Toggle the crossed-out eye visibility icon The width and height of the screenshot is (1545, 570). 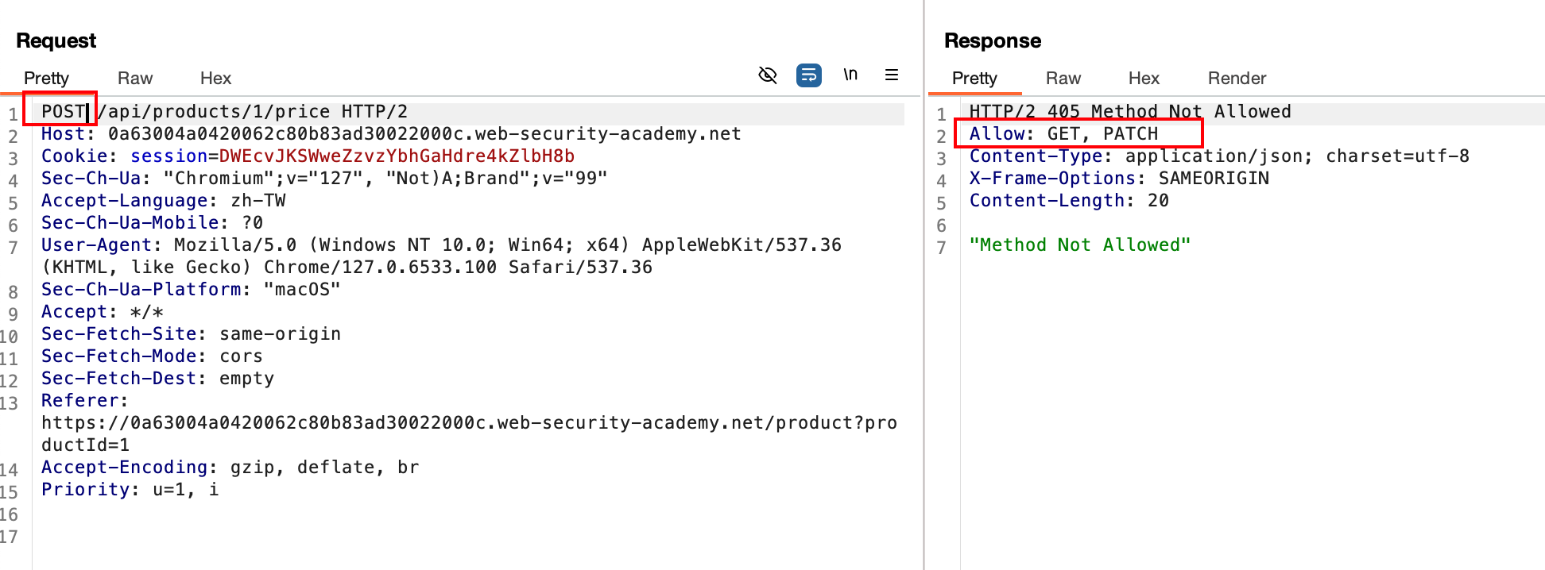click(x=767, y=75)
